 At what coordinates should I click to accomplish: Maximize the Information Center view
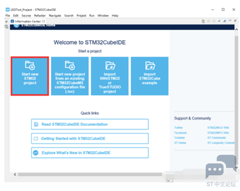tap(235, 20)
